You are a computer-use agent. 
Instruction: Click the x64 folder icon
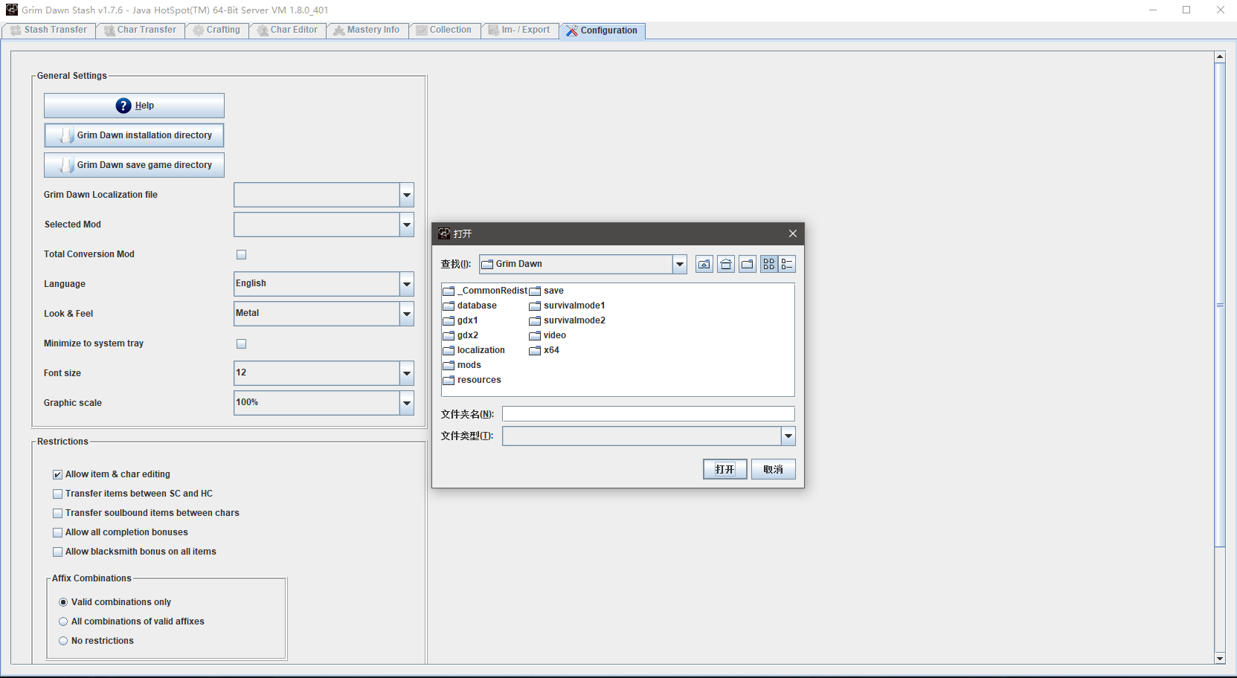(535, 351)
